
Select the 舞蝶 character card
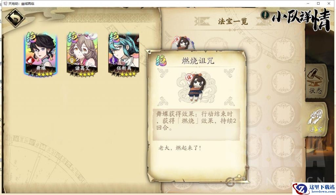[41, 54]
